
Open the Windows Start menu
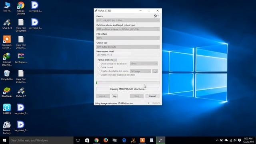pos(4,140)
